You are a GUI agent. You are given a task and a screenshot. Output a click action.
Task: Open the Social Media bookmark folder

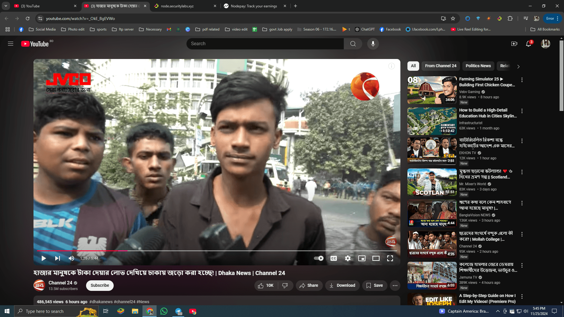coord(42,29)
